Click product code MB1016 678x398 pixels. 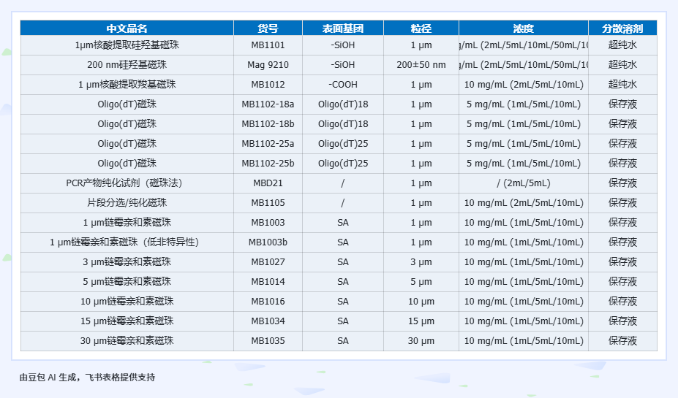tap(268, 302)
